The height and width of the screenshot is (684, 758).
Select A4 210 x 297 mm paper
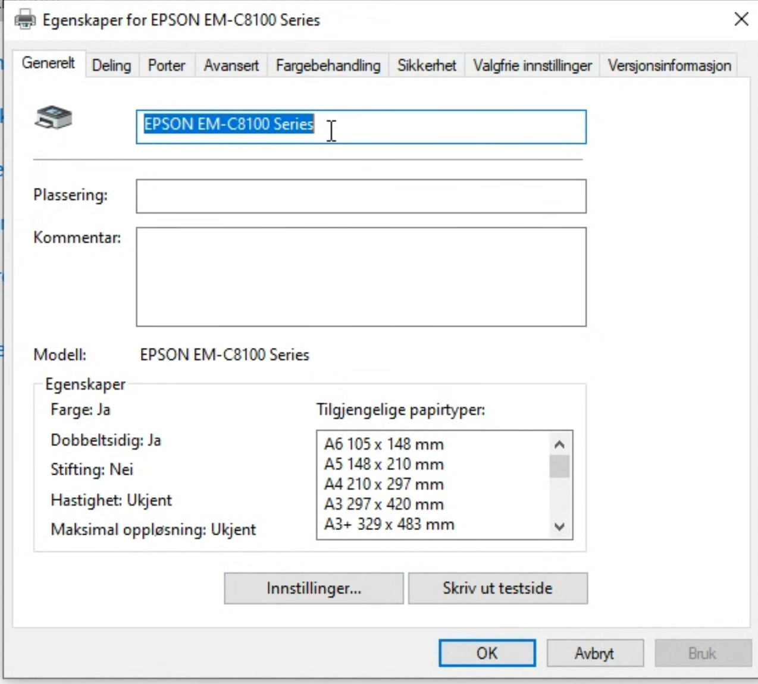[x=384, y=484]
